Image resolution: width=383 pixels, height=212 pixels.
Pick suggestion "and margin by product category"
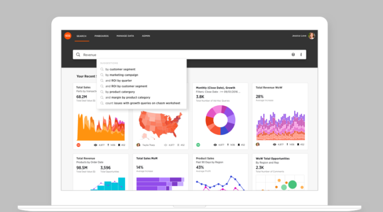pyautogui.click(x=128, y=97)
